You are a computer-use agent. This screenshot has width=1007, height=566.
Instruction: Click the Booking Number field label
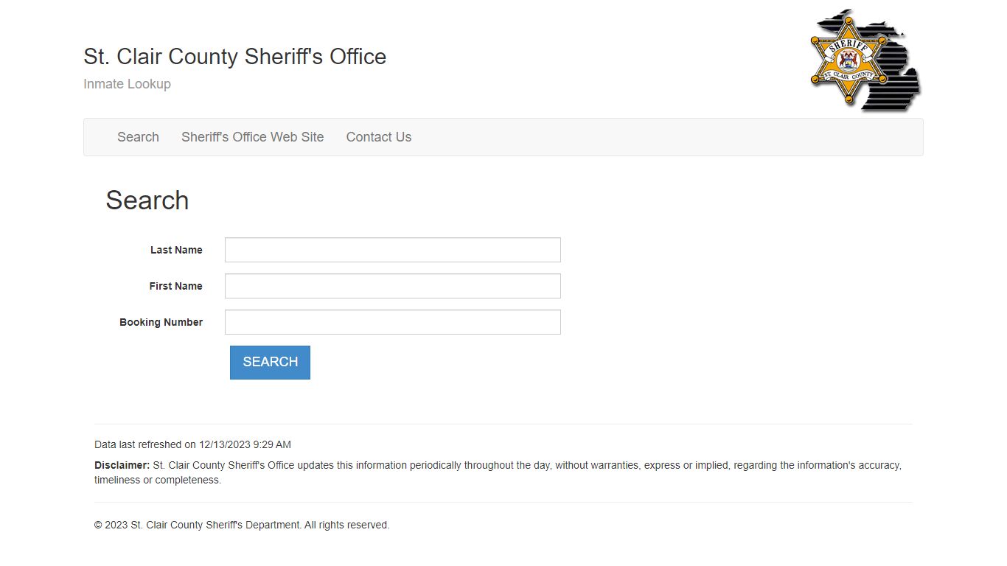161,322
